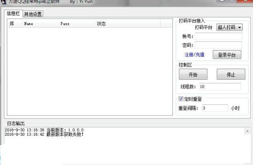Click the 帐号 input field
This screenshot has height=165, width=253.
coord(218,36)
